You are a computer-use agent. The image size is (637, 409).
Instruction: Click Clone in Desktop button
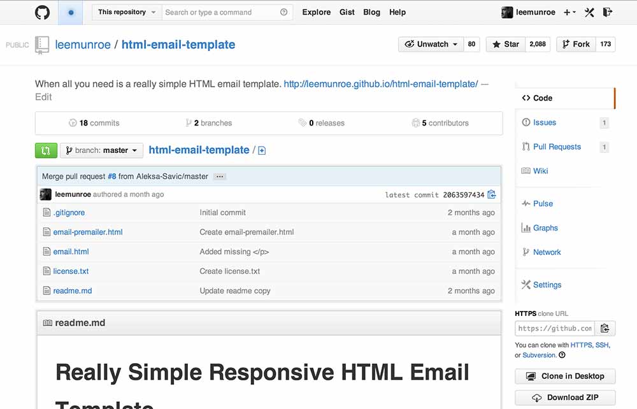(x=565, y=376)
